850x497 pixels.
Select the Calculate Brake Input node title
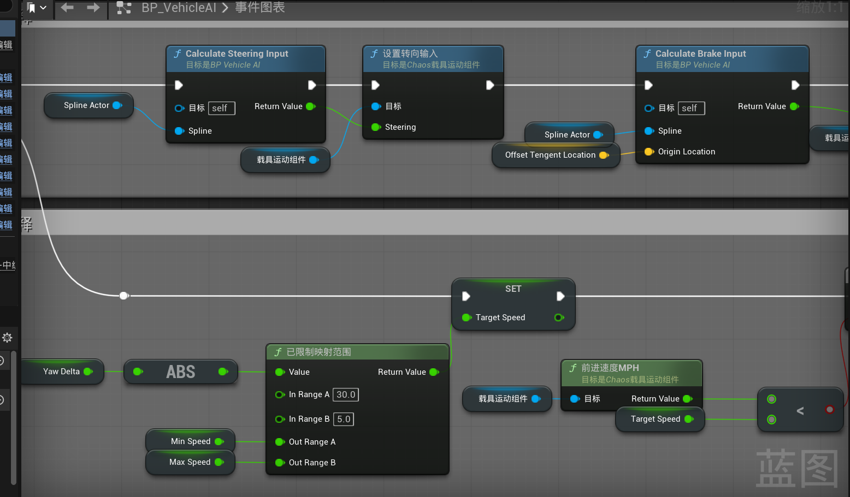click(x=700, y=53)
